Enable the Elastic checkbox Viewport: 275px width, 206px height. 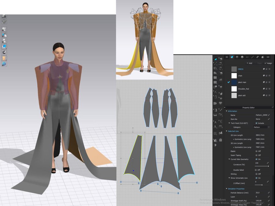click(256, 151)
